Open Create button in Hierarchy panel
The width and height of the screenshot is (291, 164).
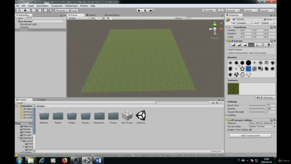click(x=20, y=18)
